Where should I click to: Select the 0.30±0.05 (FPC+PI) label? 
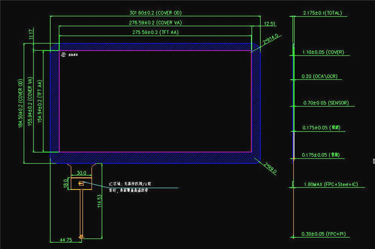click(x=323, y=234)
